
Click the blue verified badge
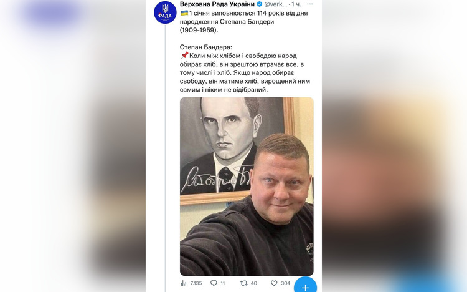[260, 4]
